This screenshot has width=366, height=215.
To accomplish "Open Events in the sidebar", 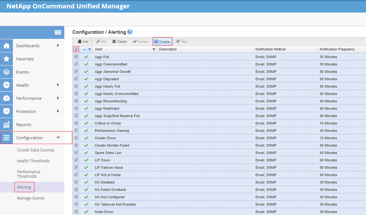I will click(22, 72).
